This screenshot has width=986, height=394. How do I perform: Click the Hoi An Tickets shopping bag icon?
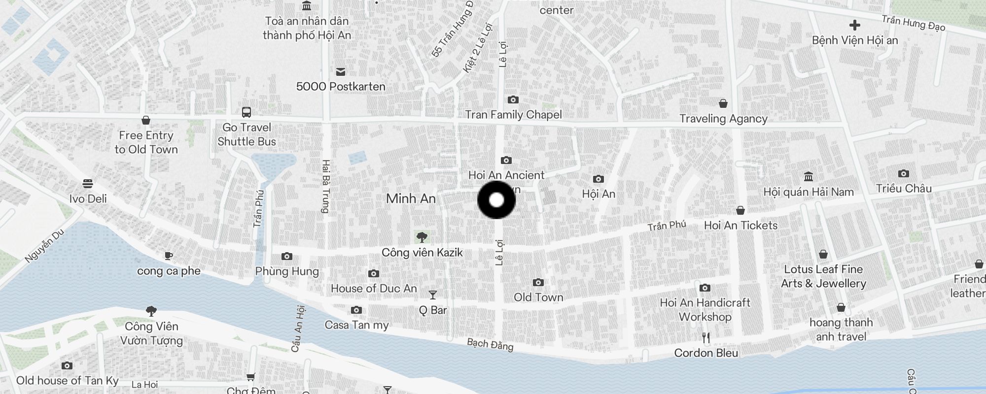tap(740, 210)
